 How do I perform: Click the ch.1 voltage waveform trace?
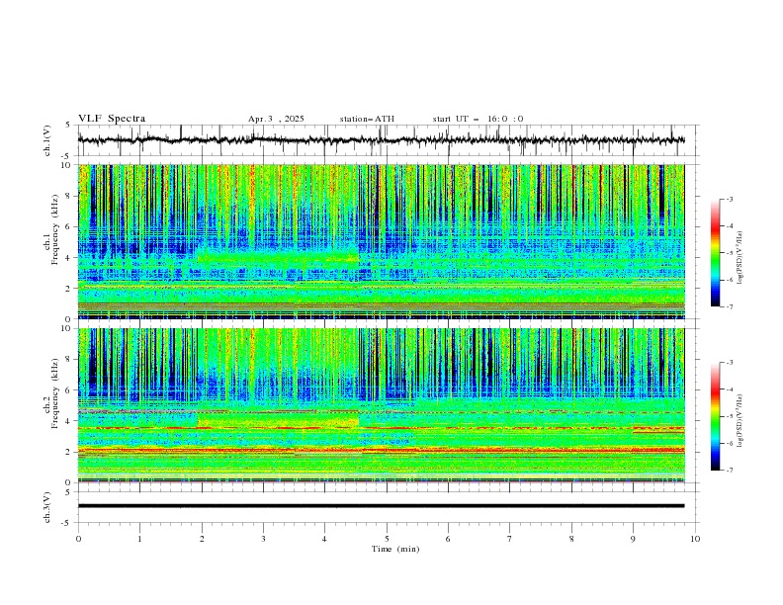pyautogui.click(x=381, y=140)
